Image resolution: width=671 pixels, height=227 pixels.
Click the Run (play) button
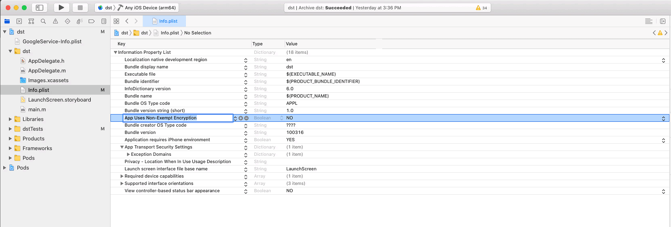point(61,8)
